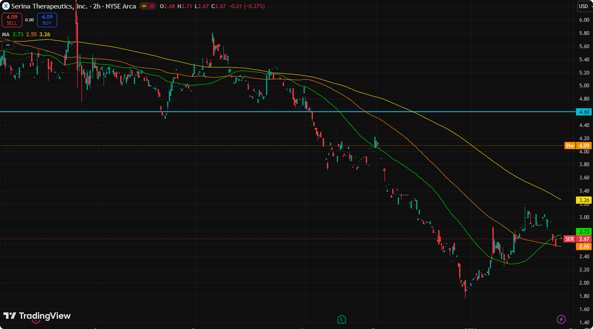This screenshot has height=329, width=593.
Task: Click the 4.60 horizontal line price label
Action: 584,112
